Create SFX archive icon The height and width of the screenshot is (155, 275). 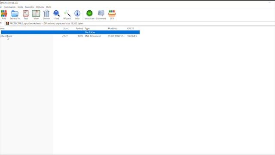pos(112,15)
